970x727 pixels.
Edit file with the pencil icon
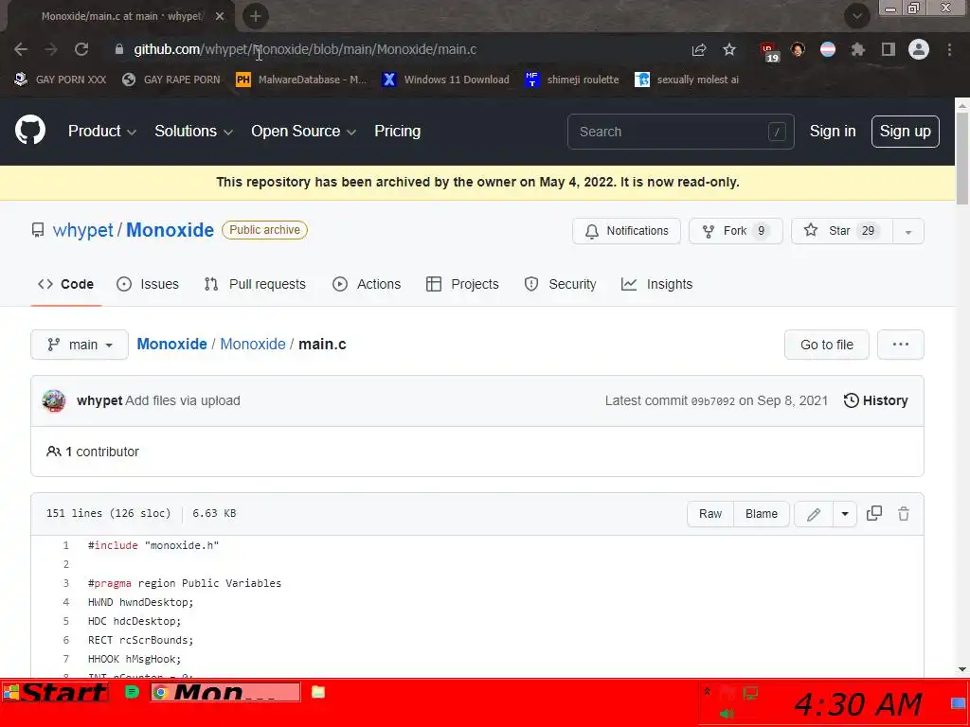pyautogui.click(x=814, y=514)
